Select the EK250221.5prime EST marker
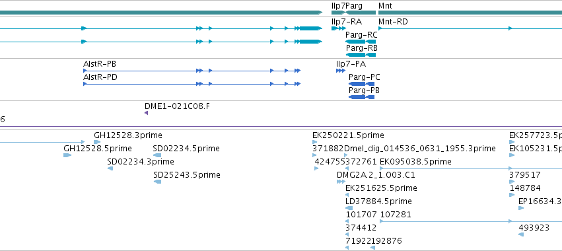 [315, 142]
